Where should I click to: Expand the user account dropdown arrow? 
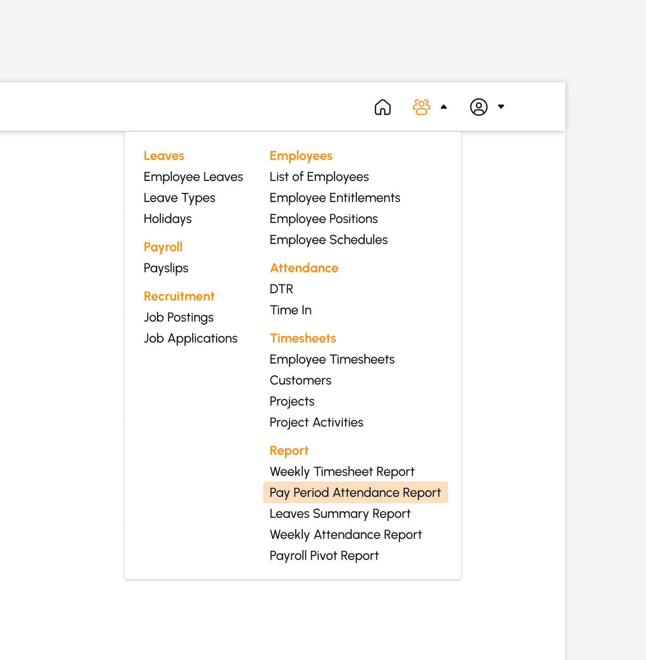[x=501, y=107]
